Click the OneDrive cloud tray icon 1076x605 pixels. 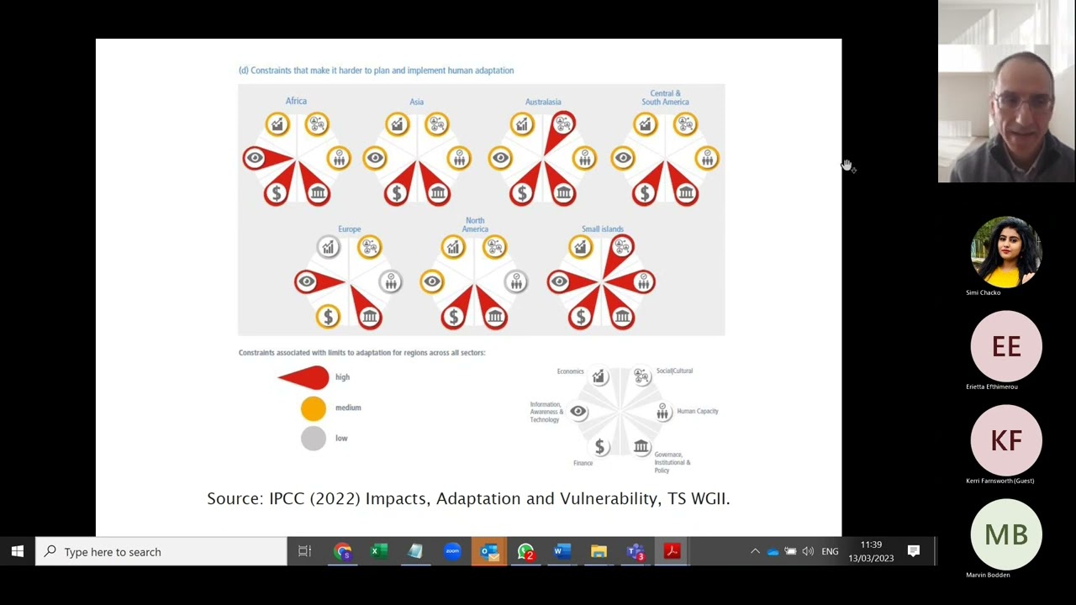773,551
